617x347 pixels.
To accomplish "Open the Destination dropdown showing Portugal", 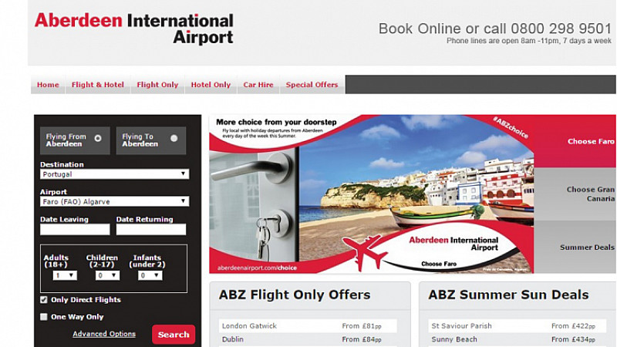I will 114,174.
